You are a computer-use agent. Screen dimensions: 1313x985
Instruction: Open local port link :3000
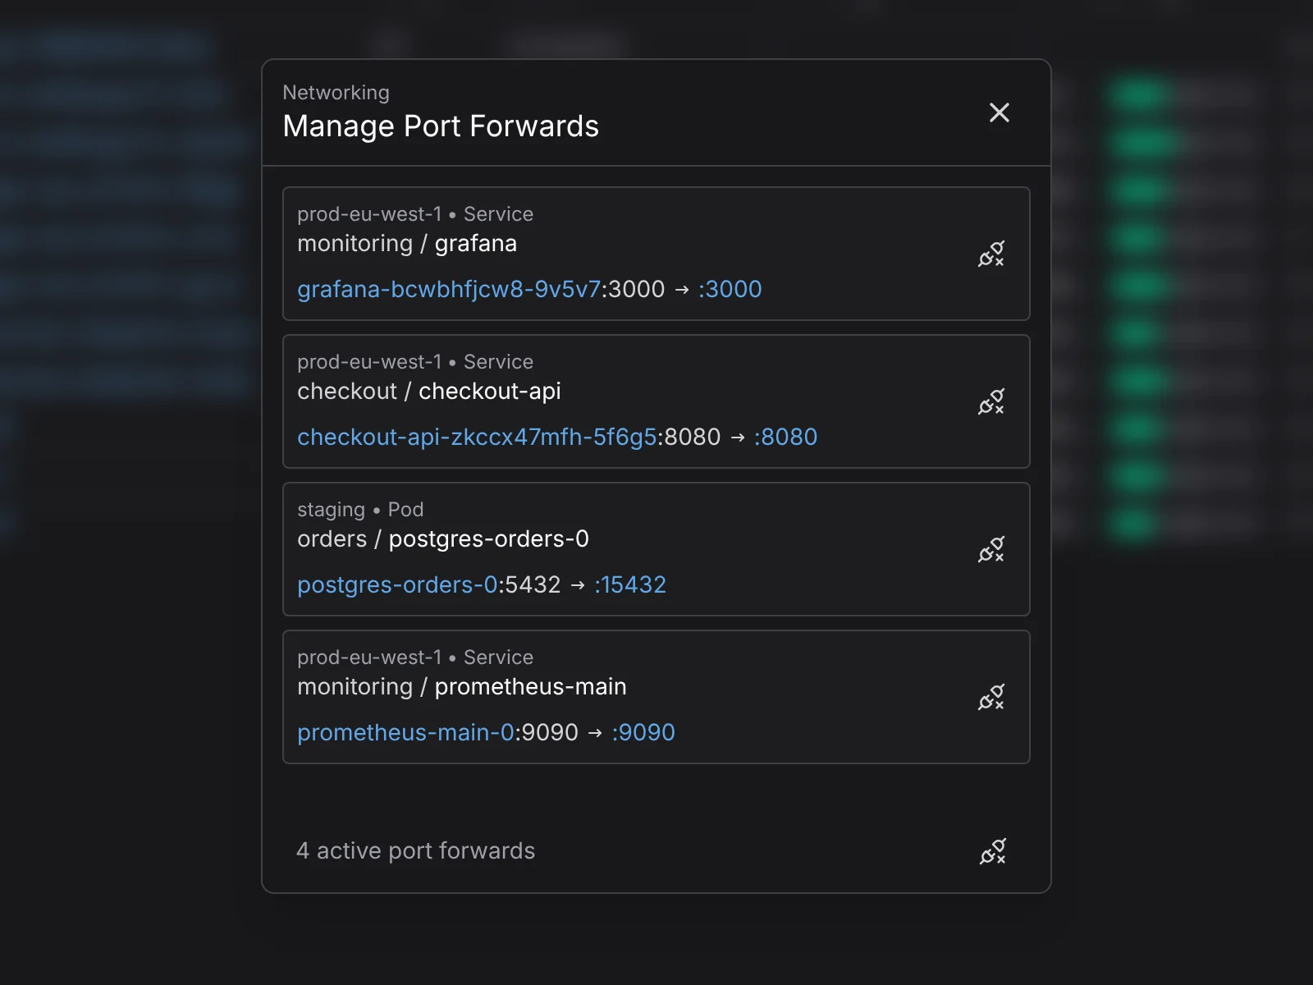(730, 289)
